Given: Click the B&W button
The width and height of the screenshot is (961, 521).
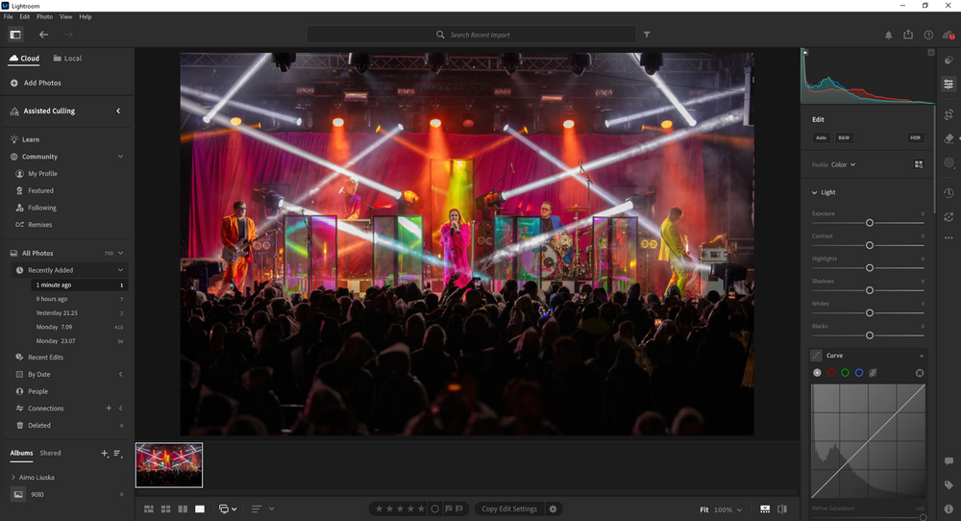Looking at the screenshot, I should click(844, 137).
